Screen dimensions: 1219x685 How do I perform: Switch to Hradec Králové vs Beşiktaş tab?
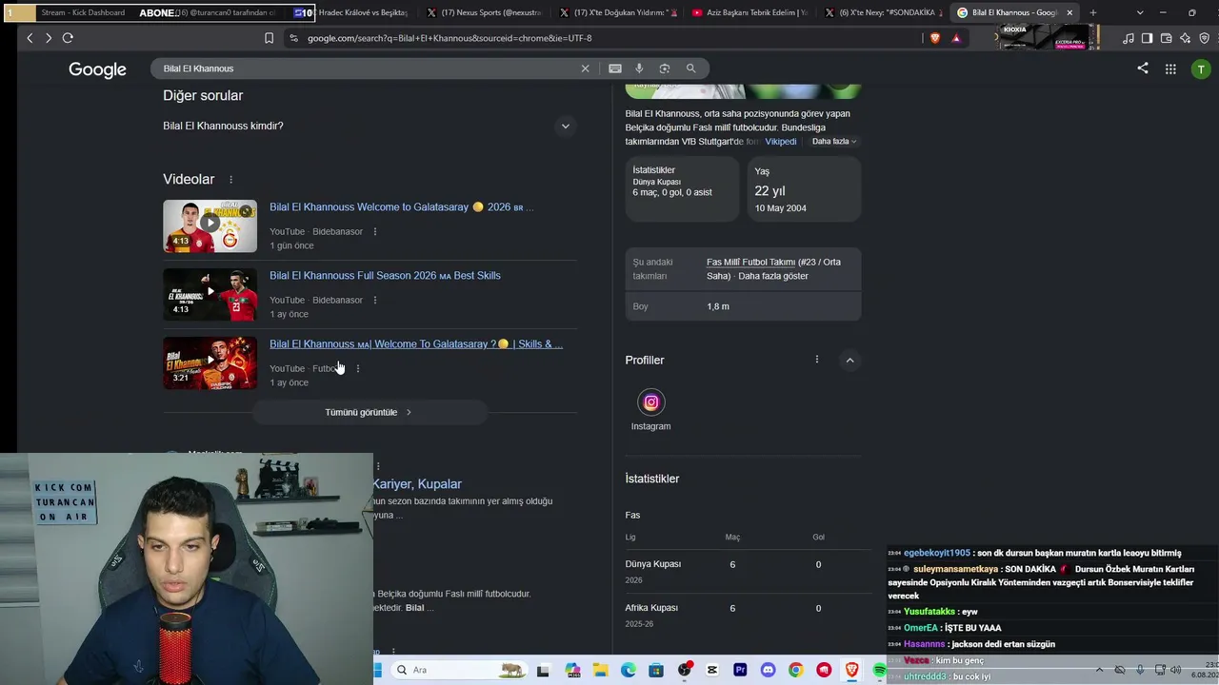pos(357,12)
